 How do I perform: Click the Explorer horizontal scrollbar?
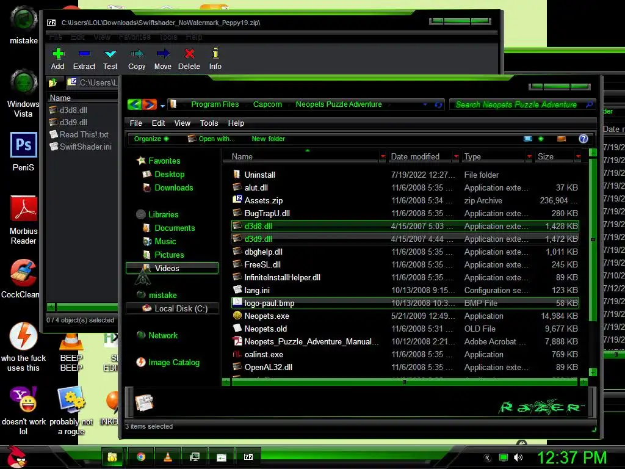tap(404, 382)
